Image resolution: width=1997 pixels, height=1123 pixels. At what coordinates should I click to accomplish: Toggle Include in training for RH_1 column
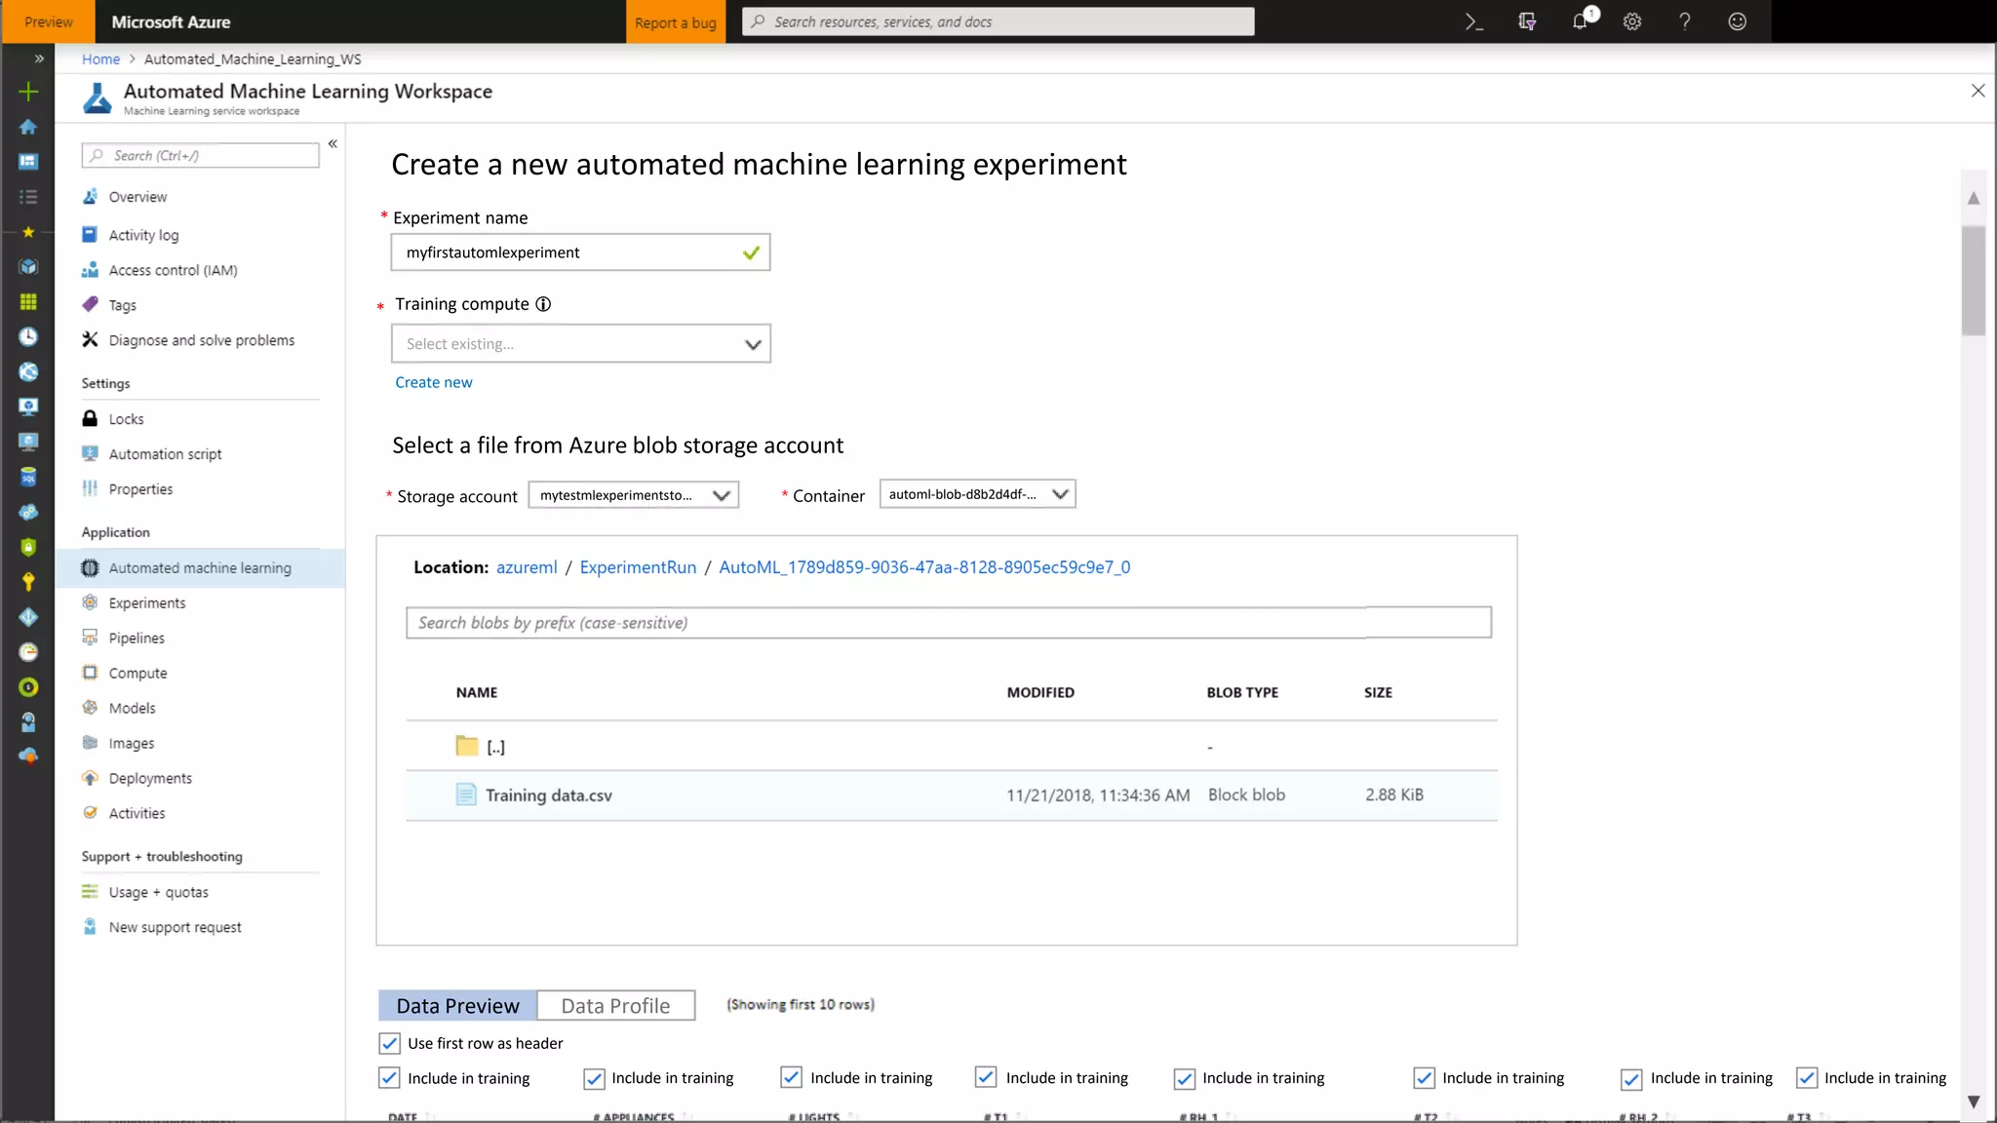coord(1185,1078)
